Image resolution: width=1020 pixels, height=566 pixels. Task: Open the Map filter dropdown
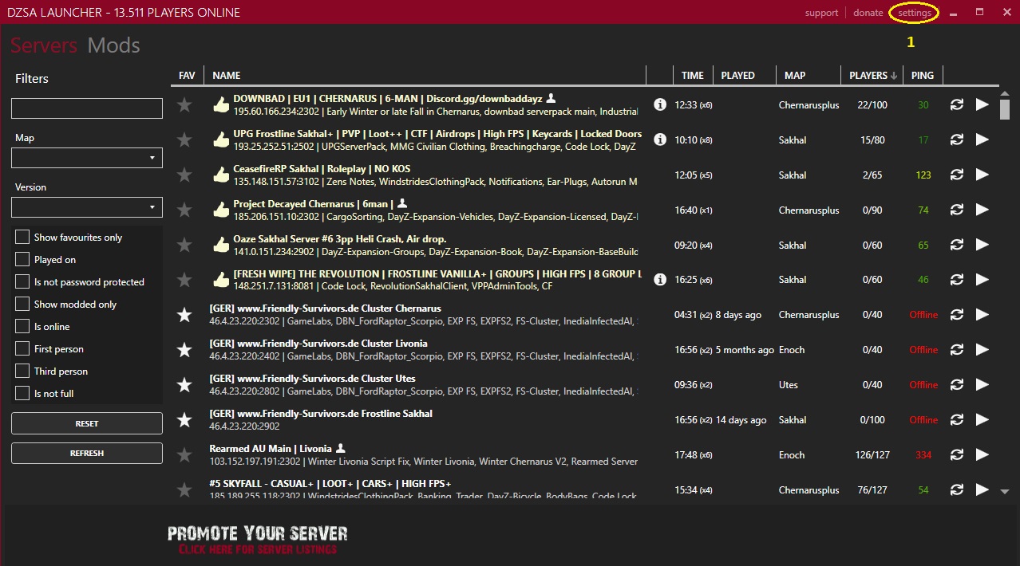tap(87, 158)
